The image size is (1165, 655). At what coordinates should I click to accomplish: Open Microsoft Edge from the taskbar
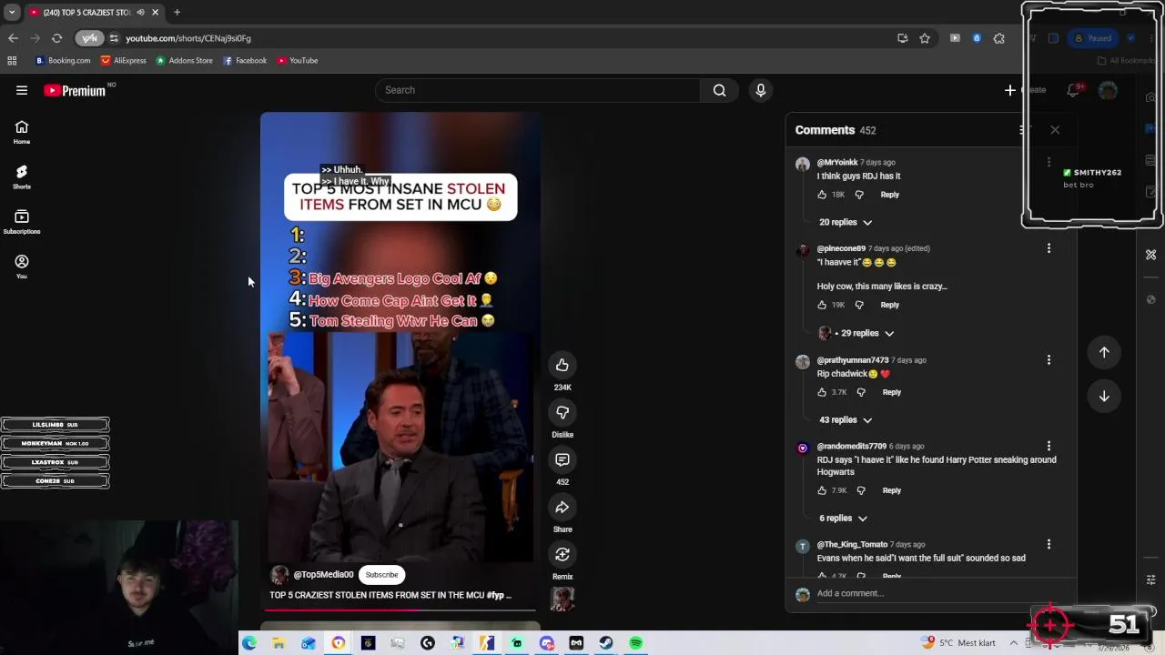(x=248, y=643)
